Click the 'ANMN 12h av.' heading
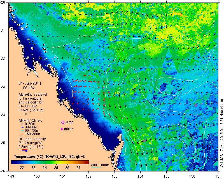224x179 pixels. click(30, 121)
